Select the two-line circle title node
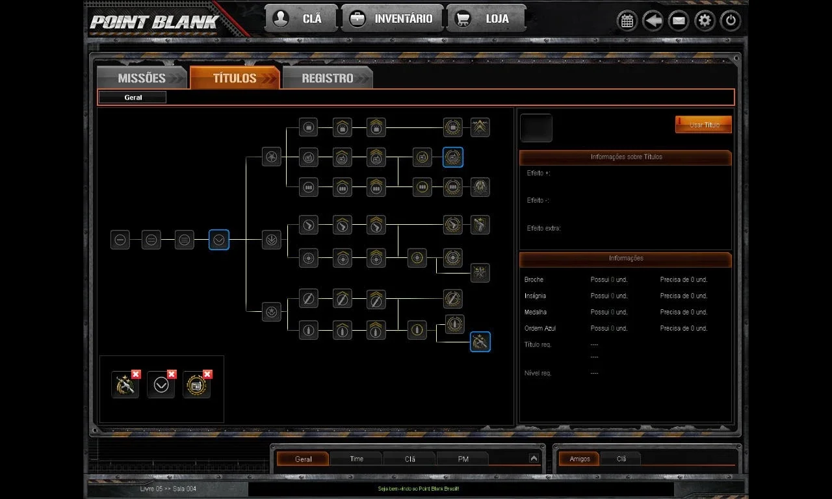Screen dimensions: 832x499 pyautogui.click(x=151, y=240)
